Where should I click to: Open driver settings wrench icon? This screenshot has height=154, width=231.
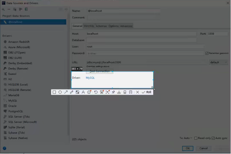point(20,9)
